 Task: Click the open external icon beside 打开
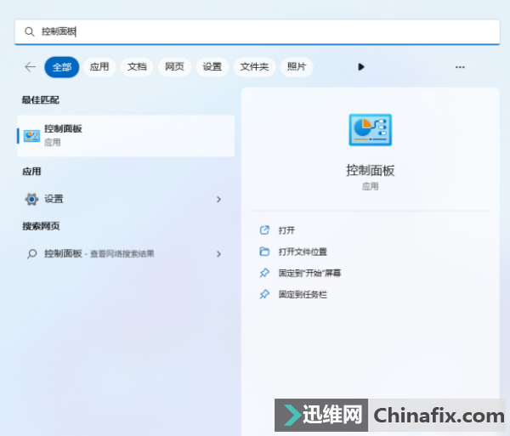pos(264,230)
